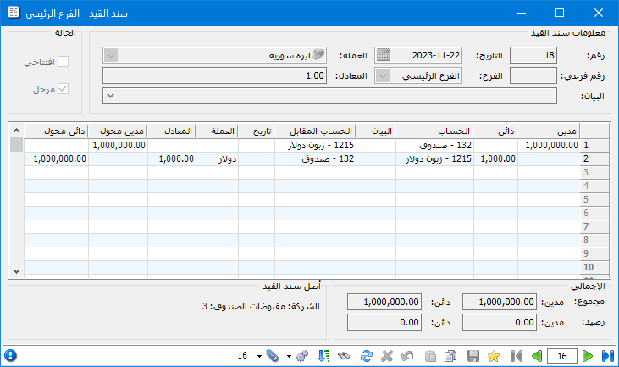This screenshot has width=619, height=367.
Task: Go to first record icon
Action: pos(516,356)
